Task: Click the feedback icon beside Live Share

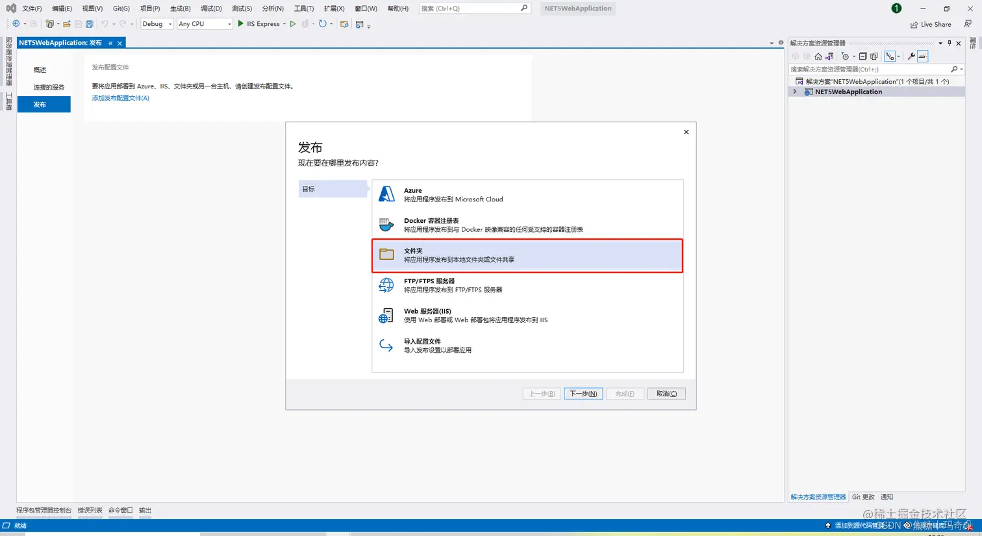Action: pos(968,24)
